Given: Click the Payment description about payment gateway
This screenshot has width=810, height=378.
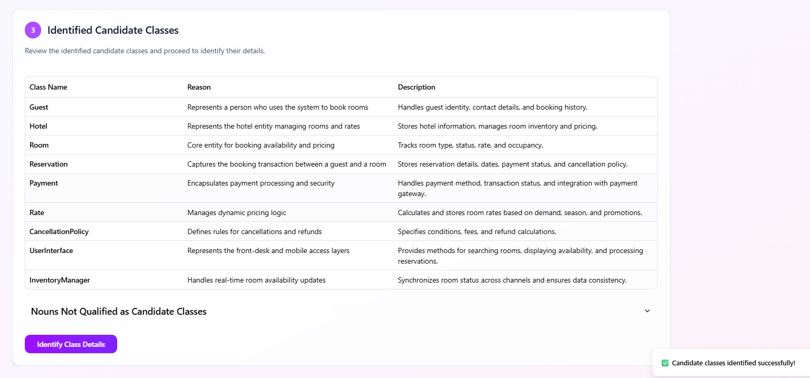Looking at the screenshot, I should 518,188.
